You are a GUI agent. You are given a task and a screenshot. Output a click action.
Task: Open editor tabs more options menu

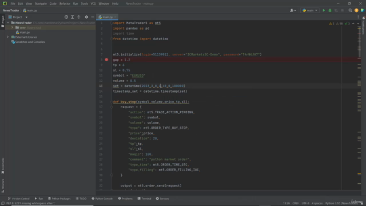click(x=358, y=17)
